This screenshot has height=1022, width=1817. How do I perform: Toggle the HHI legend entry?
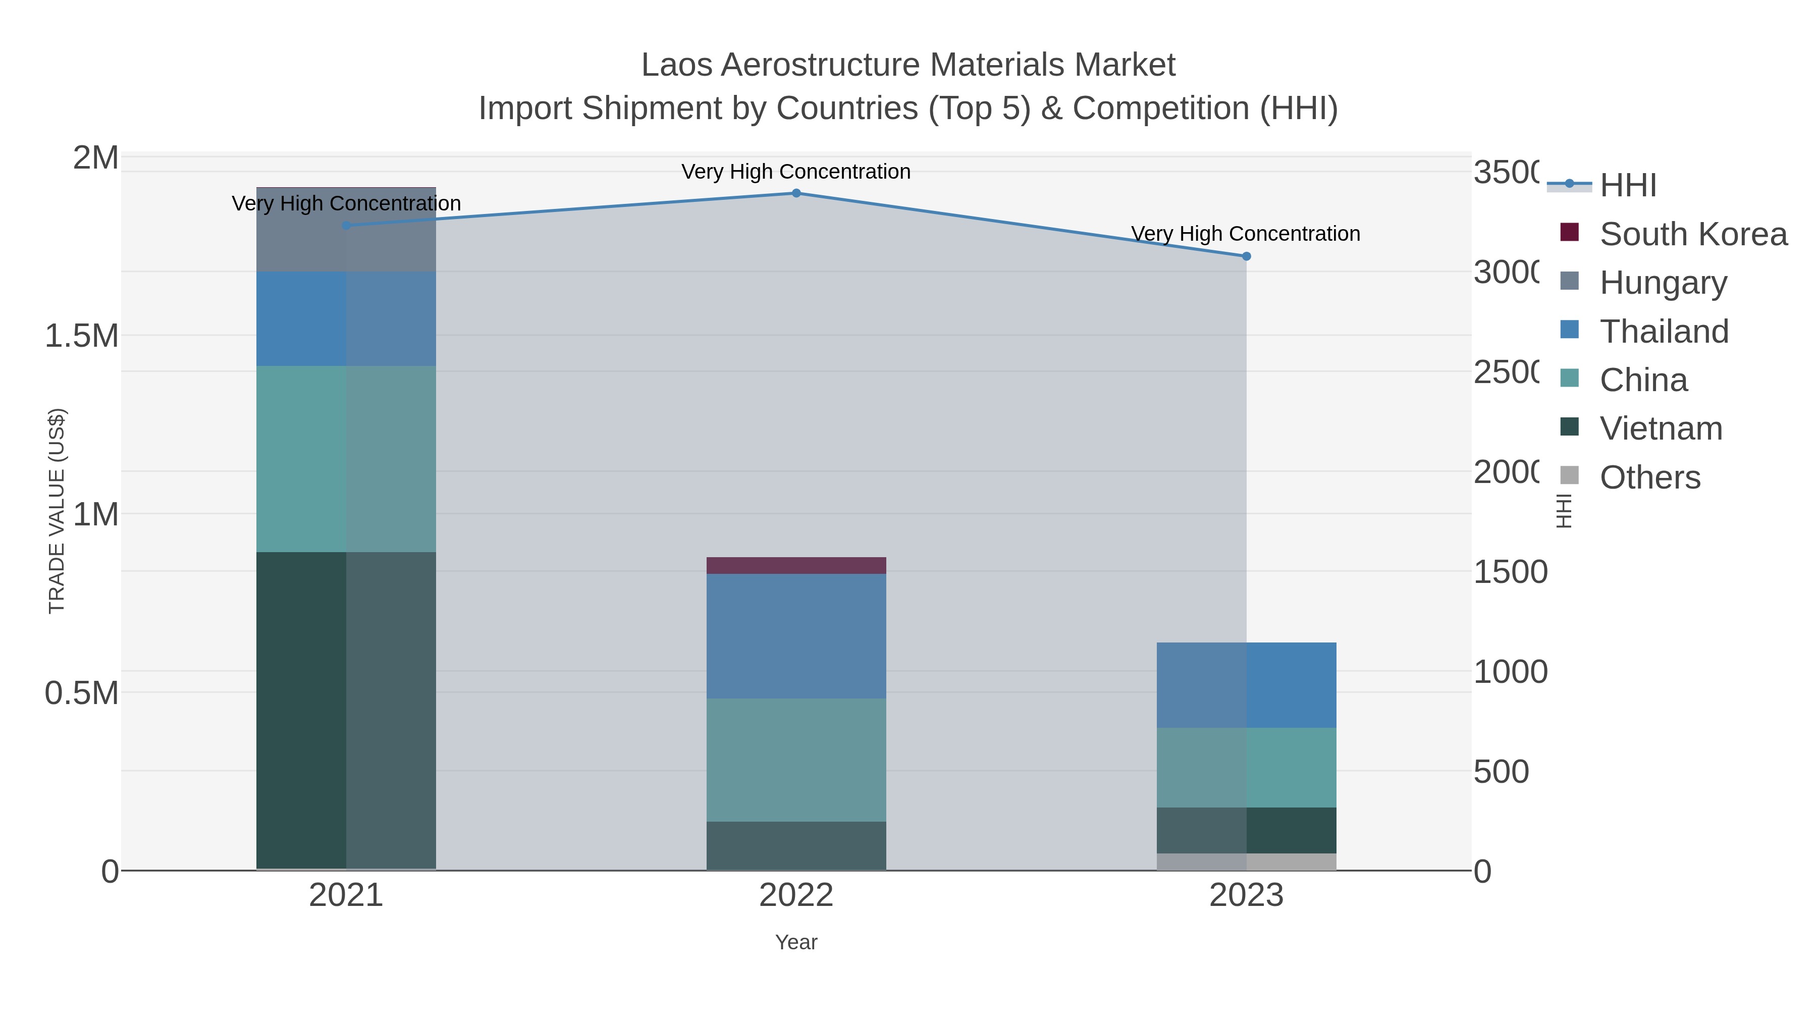1602,185
